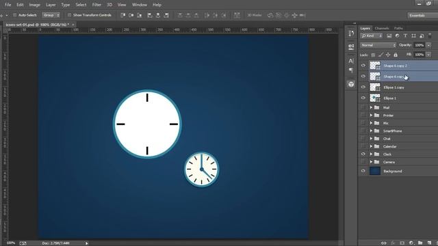Click the link layers icon
Screen dimensions: 438x246
(383, 243)
